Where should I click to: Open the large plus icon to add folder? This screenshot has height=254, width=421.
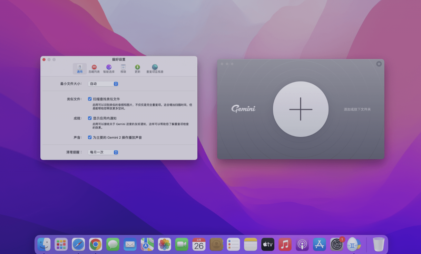point(301,109)
